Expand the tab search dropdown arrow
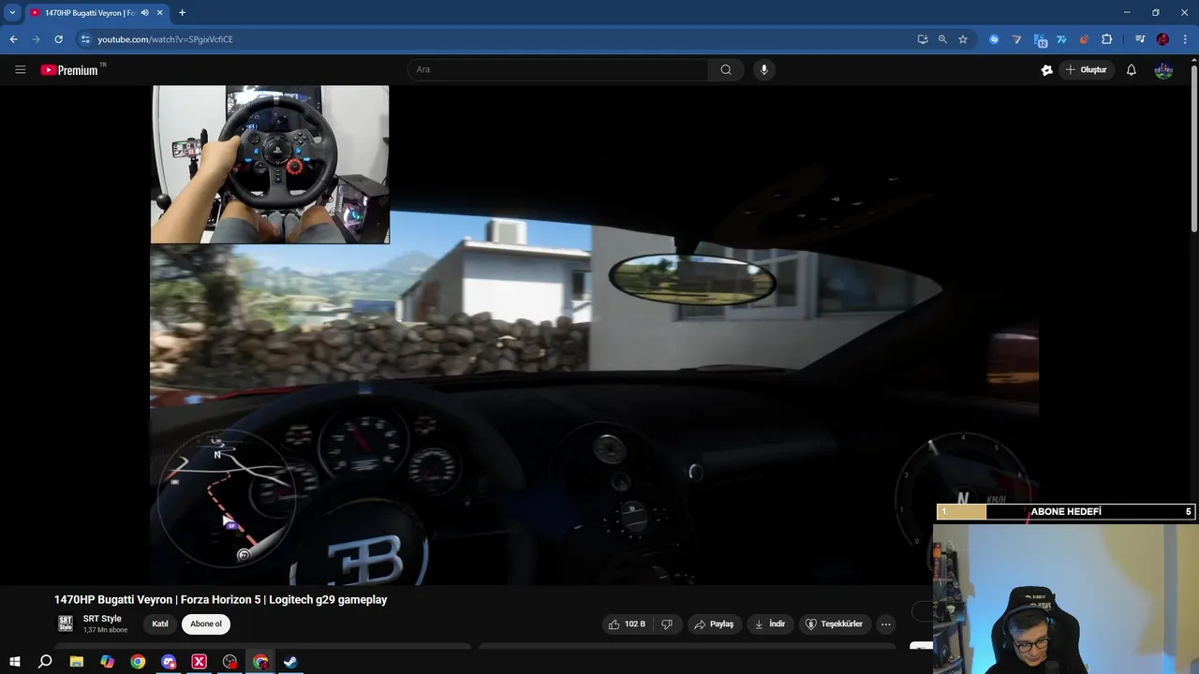This screenshot has height=674, width=1199. pyautogui.click(x=12, y=13)
